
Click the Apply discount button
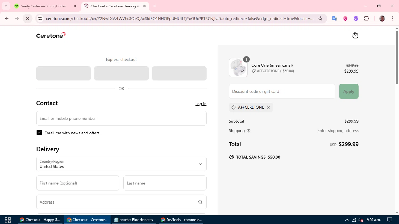pyautogui.click(x=349, y=91)
